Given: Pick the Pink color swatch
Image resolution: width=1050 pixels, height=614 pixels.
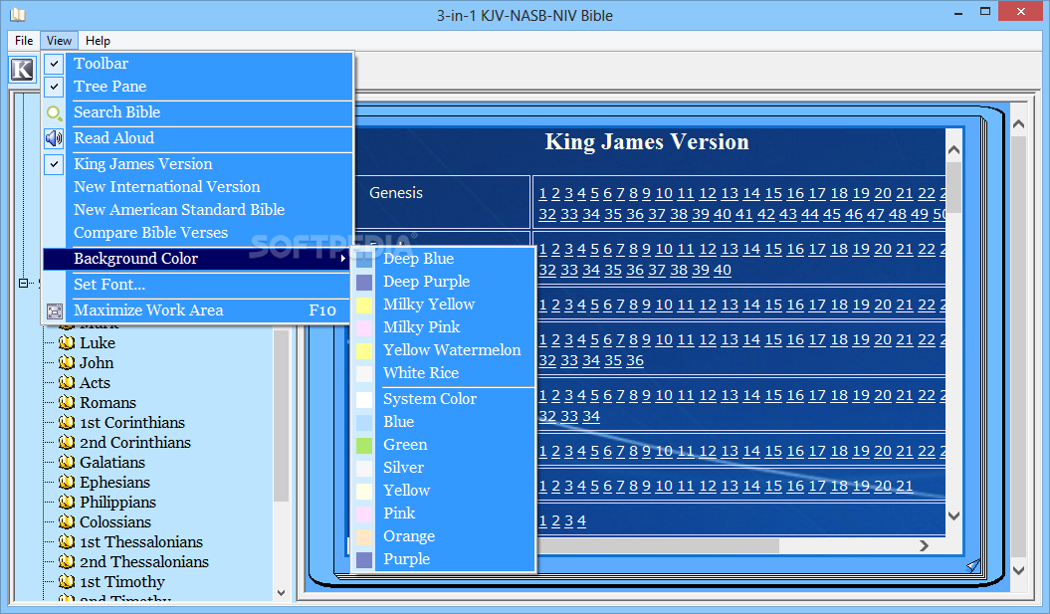Looking at the screenshot, I should point(364,514).
